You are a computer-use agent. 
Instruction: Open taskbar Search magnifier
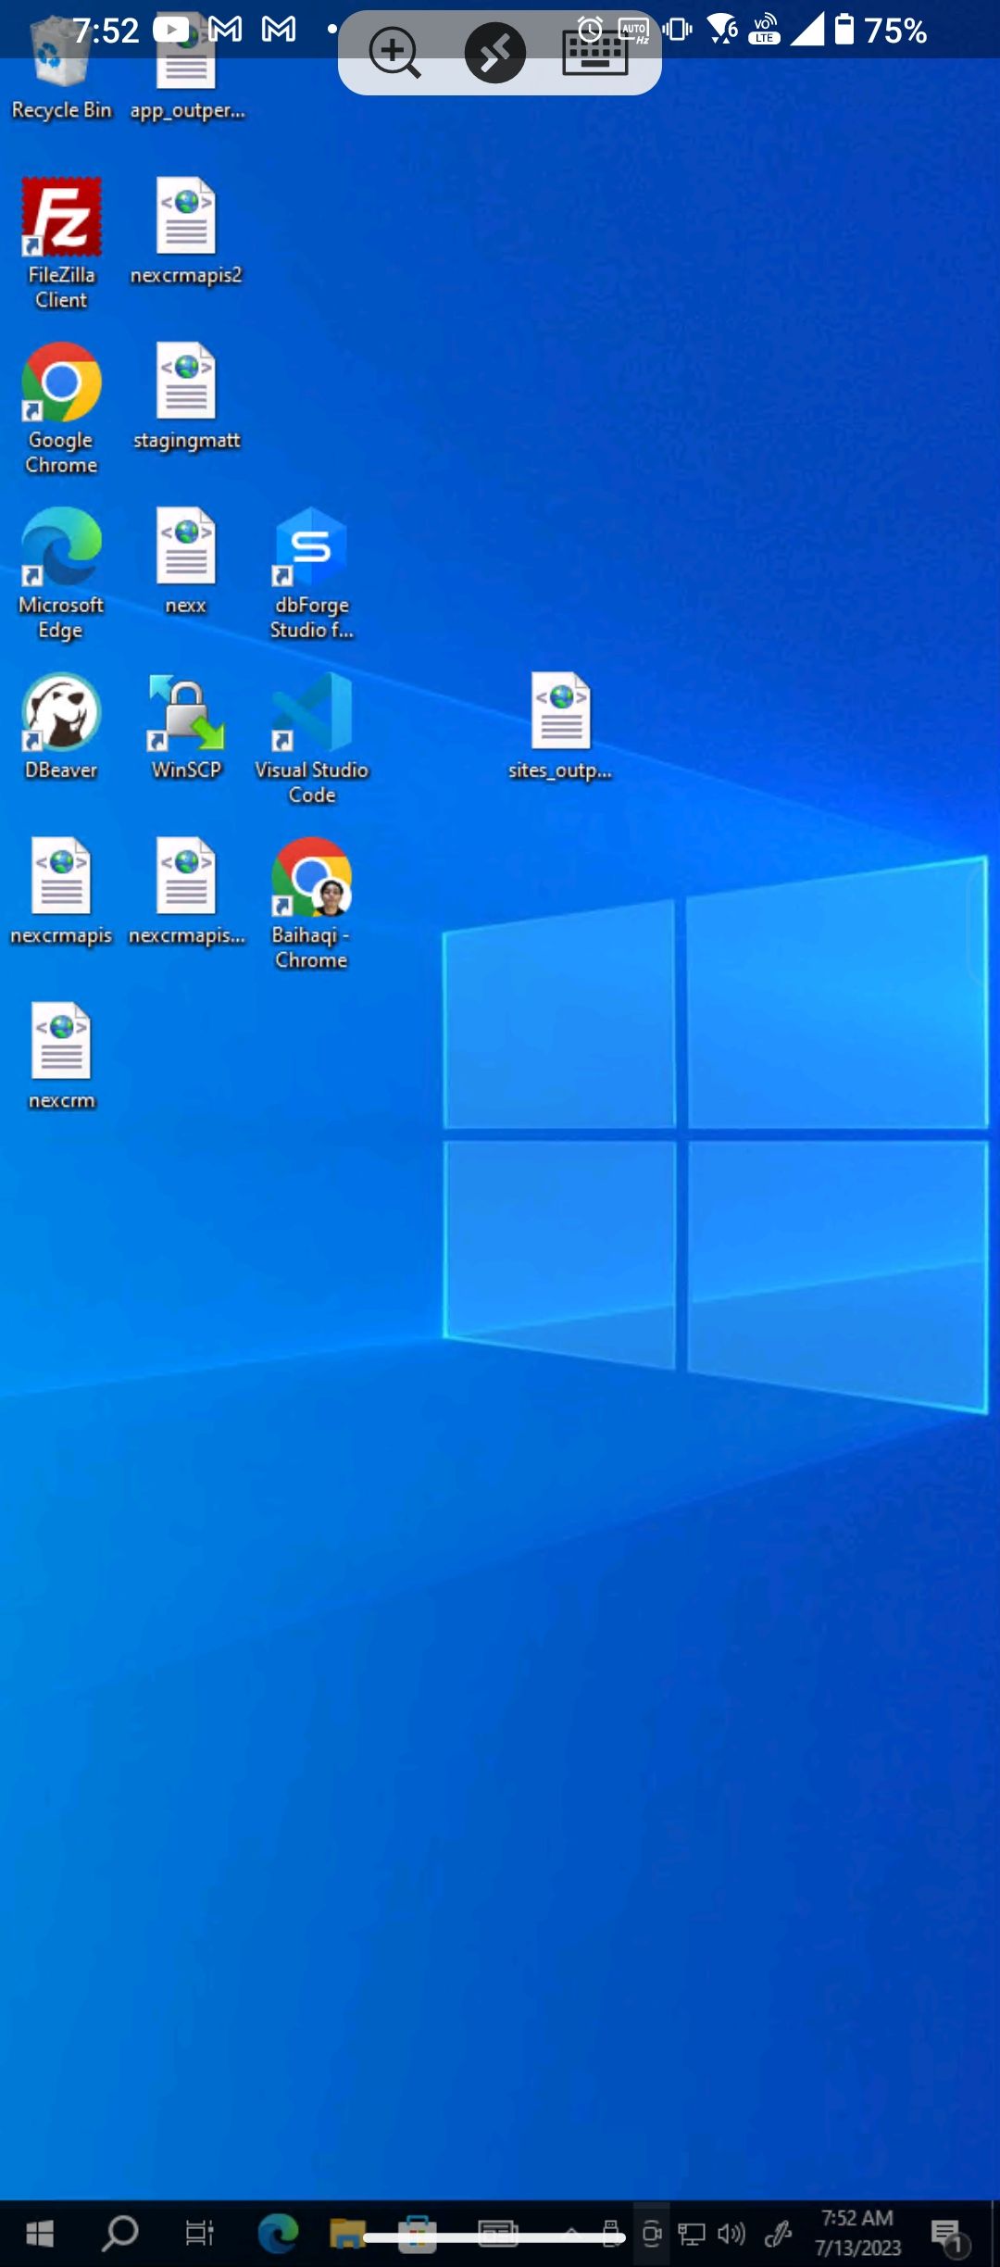pyautogui.click(x=119, y=2234)
